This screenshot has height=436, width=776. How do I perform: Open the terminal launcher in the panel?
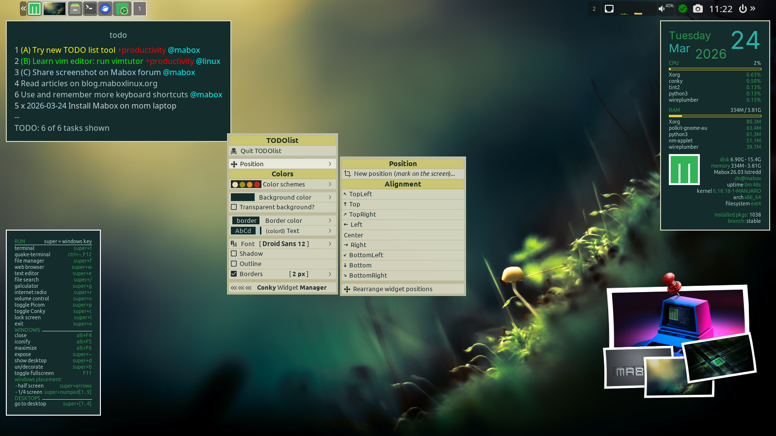click(x=90, y=9)
